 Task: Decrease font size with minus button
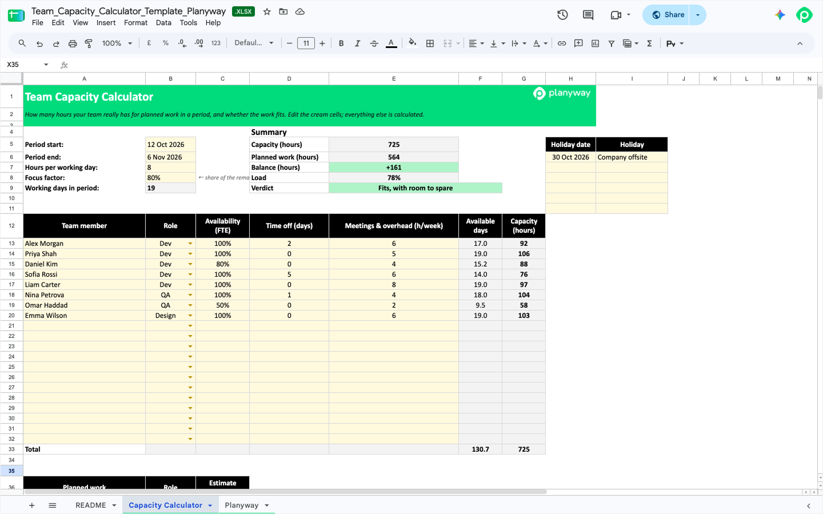pyautogui.click(x=290, y=43)
